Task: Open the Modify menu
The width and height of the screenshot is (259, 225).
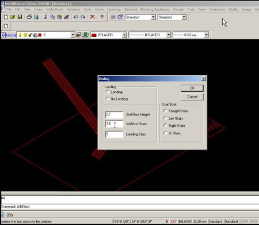Action: 234,9
